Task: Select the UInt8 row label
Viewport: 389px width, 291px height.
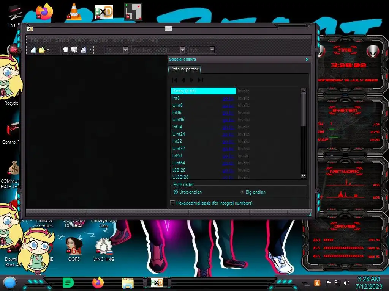Action: tap(177, 105)
